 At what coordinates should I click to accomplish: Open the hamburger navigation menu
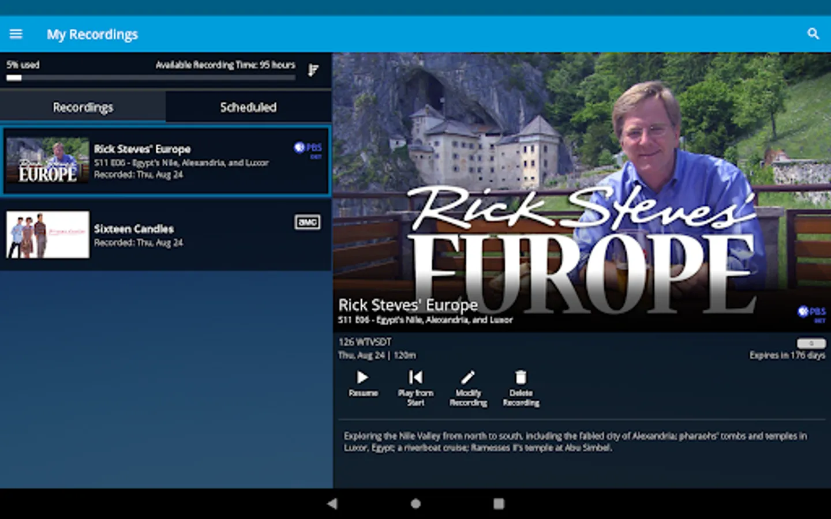16,34
